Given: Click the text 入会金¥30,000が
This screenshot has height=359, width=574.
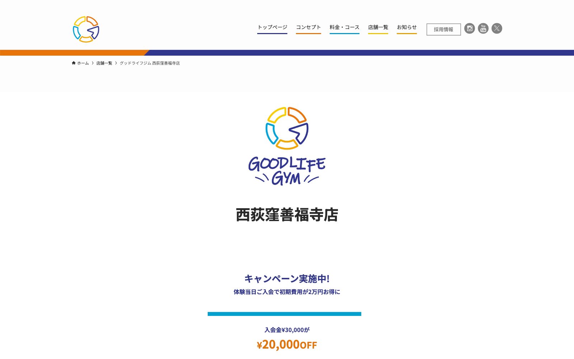Looking at the screenshot, I should [287, 330].
